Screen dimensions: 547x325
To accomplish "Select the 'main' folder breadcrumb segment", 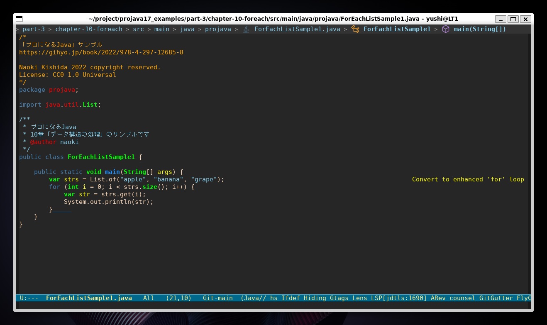I will point(162,29).
